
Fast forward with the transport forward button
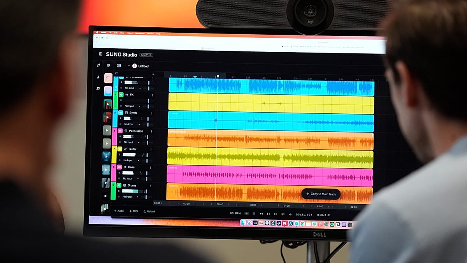(276, 214)
